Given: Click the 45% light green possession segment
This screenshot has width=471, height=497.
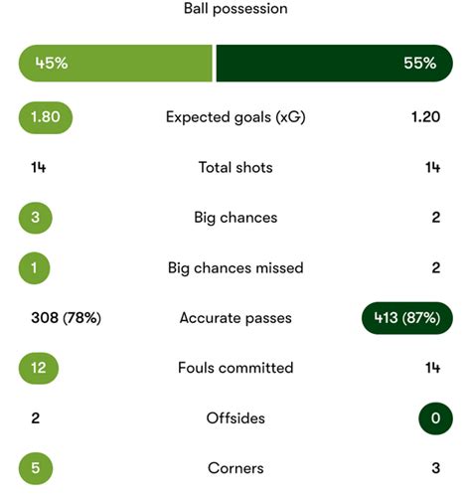Looking at the screenshot, I should pos(115,63).
